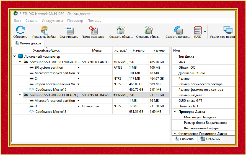Click Начало column header
The height and width of the screenshot is (155, 246).
(x=138, y=50)
